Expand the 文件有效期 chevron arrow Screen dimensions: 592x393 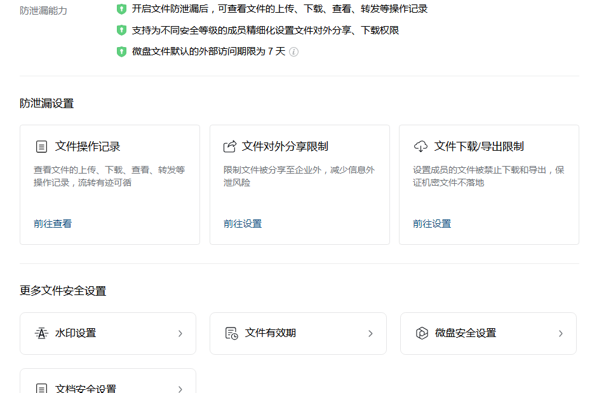[x=371, y=333]
